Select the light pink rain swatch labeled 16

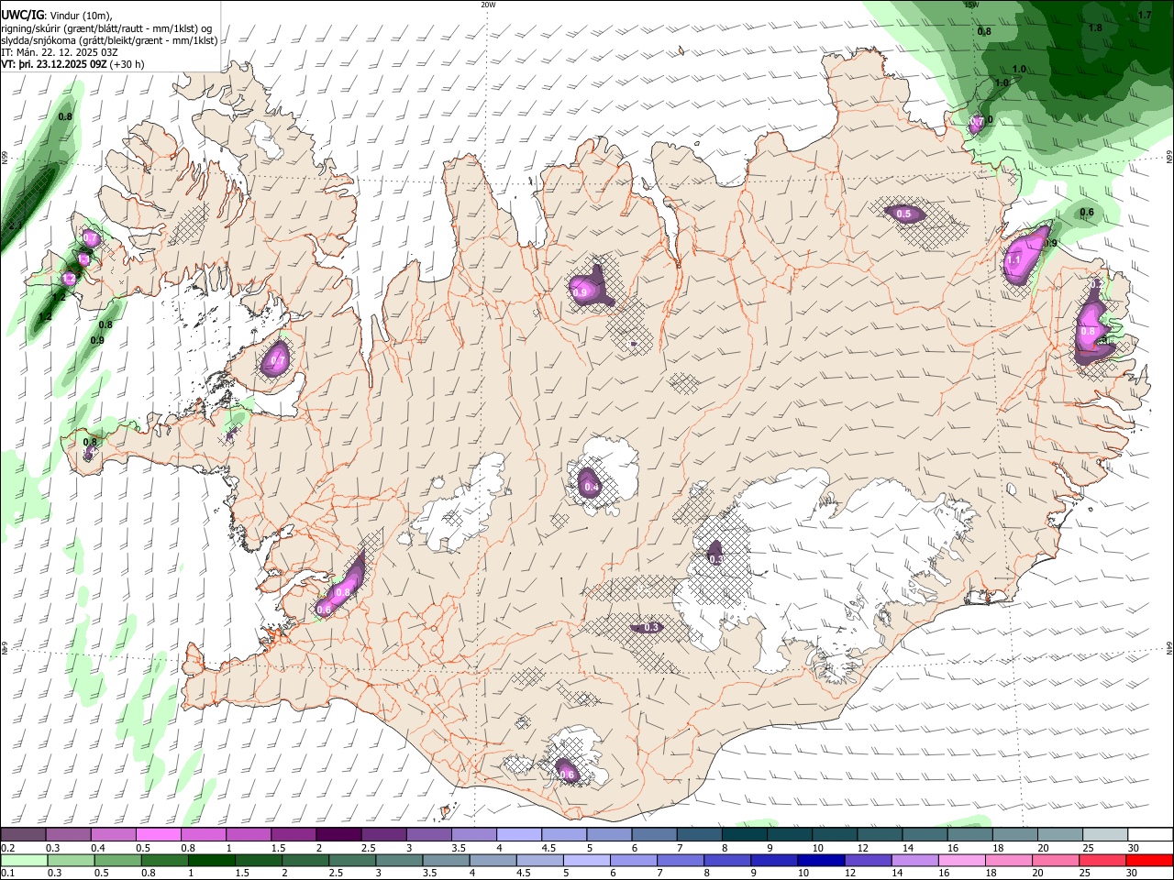pyautogui.click(x=960, y=860)
